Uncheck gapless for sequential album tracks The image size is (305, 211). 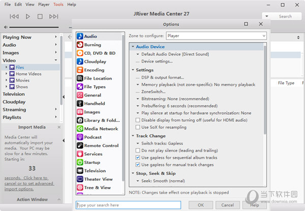(138, 157)
